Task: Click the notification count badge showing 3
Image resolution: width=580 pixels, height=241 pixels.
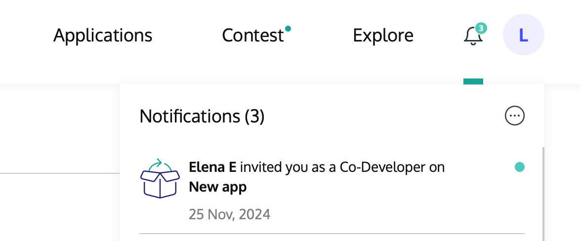Action: tap(481, 28)
